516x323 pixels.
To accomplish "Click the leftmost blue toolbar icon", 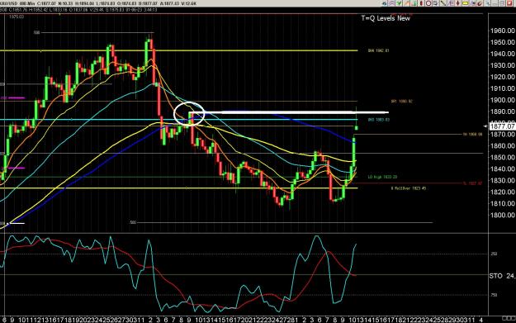I will click(385, 3).
